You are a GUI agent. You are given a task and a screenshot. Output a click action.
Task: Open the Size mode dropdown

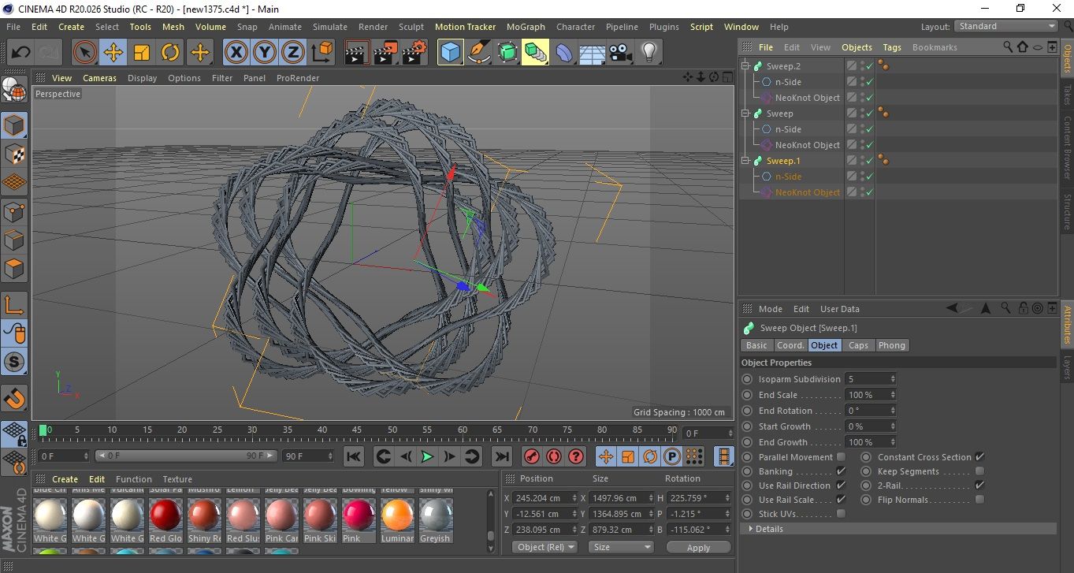click(x=622, y=547)
